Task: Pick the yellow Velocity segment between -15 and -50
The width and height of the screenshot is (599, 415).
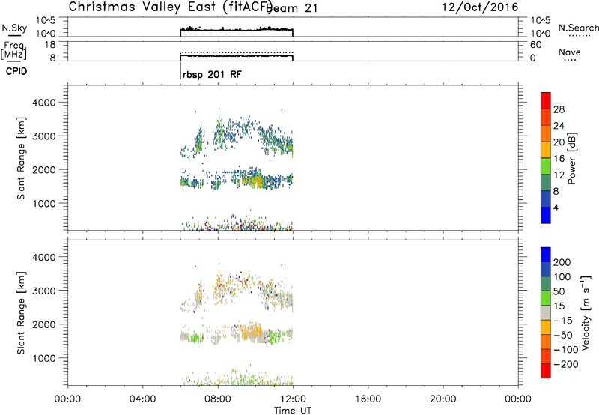Action: (546, 327)
